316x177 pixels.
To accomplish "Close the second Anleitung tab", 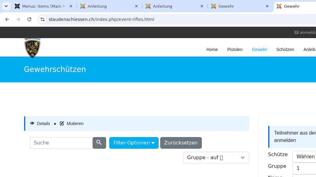I will click(202, 6).
